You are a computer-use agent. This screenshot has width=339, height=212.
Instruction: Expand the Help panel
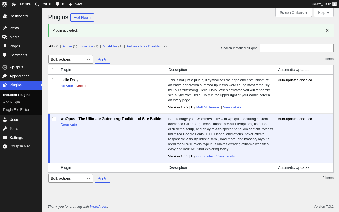pos(324,12)
